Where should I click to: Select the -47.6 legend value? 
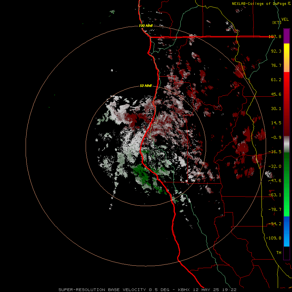(x=275, y=181)
